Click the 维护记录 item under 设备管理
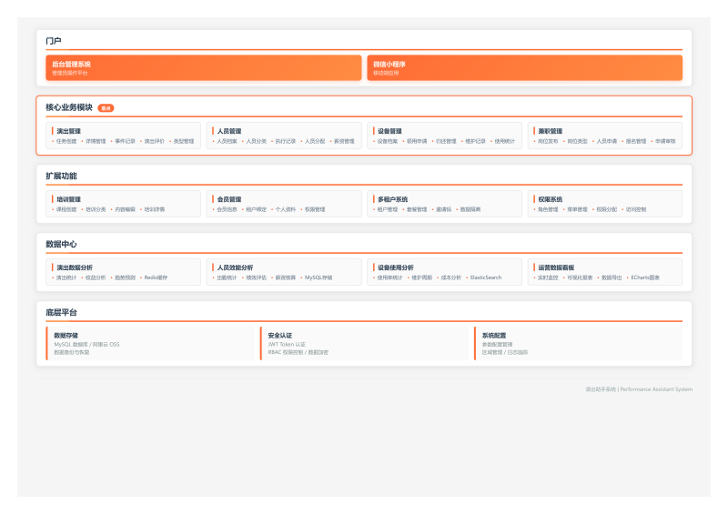The width and height of the screenshot is (728, 514). [x=475, y=141]
